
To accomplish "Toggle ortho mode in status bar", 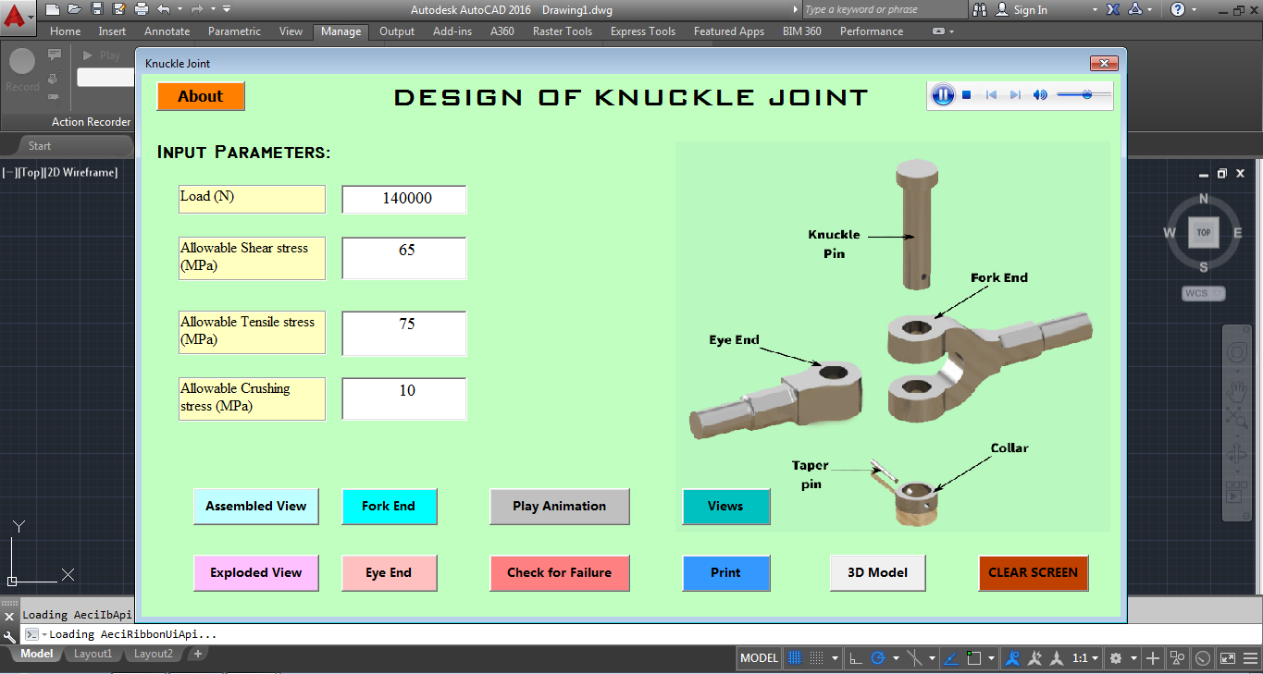I will (x=856, y=658).
